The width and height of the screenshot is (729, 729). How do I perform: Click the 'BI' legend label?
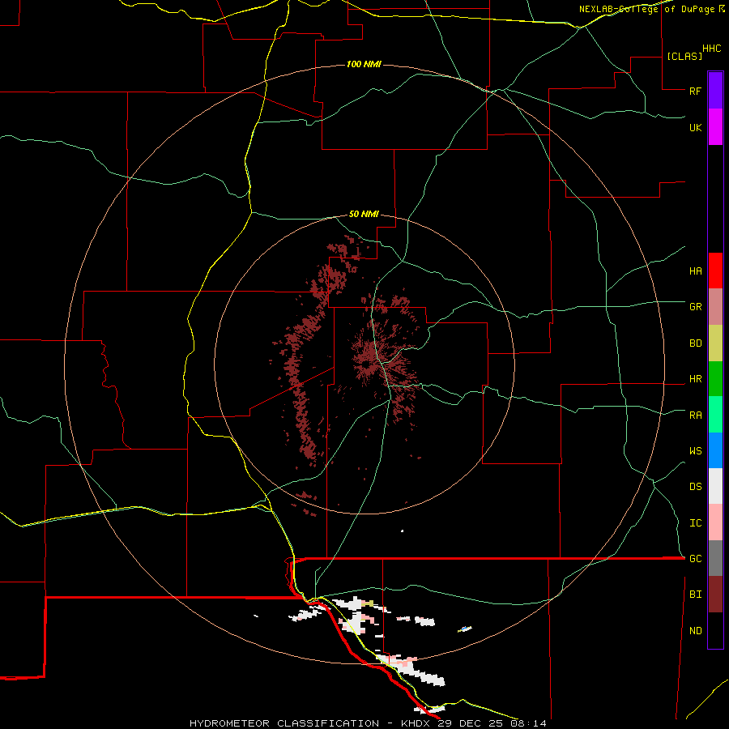(x=695, y=595)
